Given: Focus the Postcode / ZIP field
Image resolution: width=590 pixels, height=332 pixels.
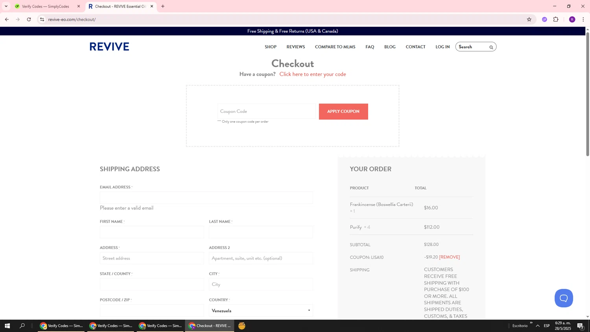Looking at the screenshot, I should [152, 310].
